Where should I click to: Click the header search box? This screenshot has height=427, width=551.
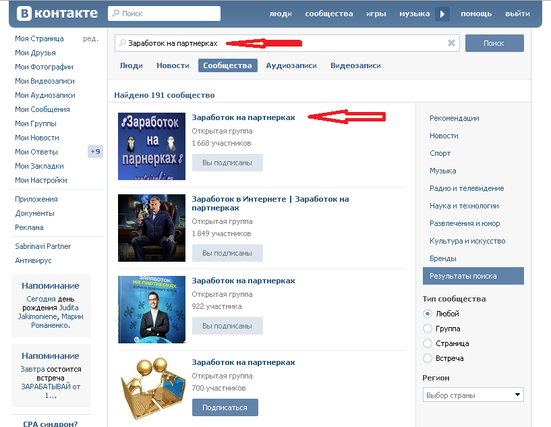click(164, 13)
